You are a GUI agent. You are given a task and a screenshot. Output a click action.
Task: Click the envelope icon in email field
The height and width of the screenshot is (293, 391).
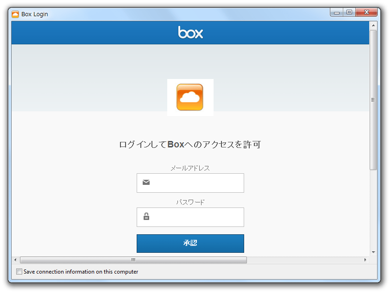(x=146, y=183)
